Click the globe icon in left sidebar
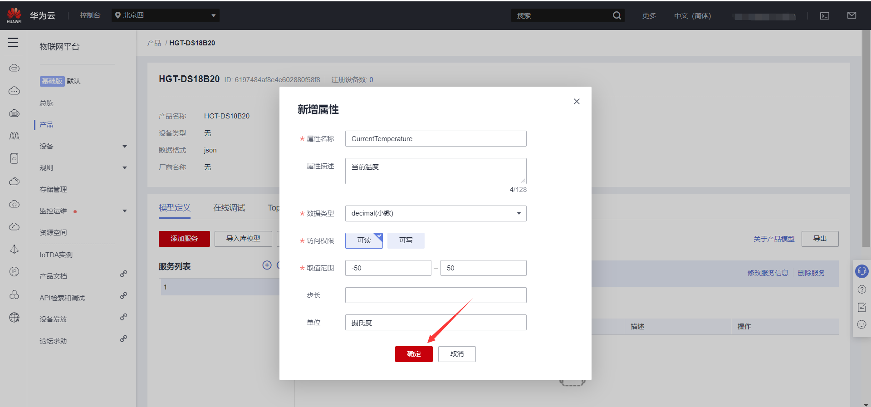This screenshot has height=407, width=871. pyautogui.click(x=14, y=317)
